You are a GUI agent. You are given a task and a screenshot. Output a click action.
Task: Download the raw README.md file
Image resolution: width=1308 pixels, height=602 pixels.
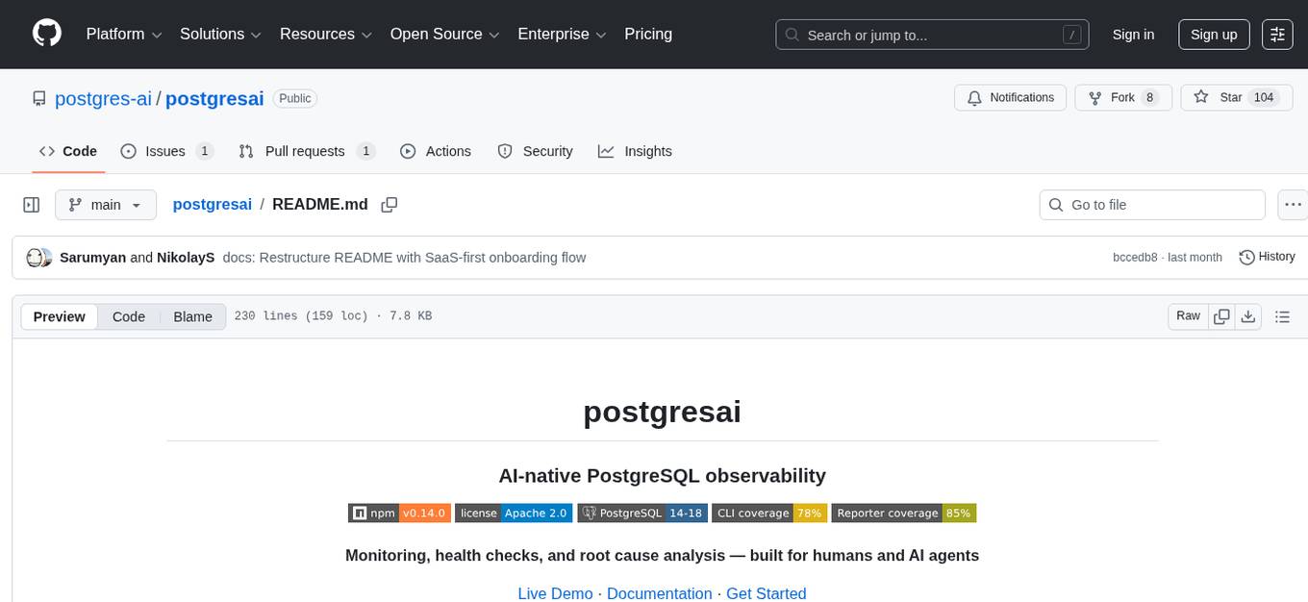coord(1249,315)
